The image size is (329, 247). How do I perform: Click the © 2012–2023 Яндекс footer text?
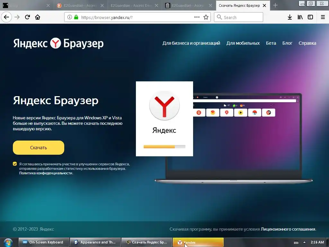[33, 229]
